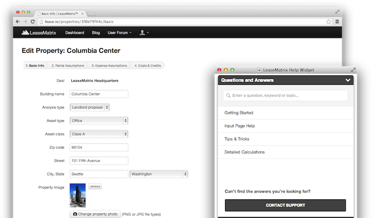Expand the User Forum dropdown menu

(120, 32)
